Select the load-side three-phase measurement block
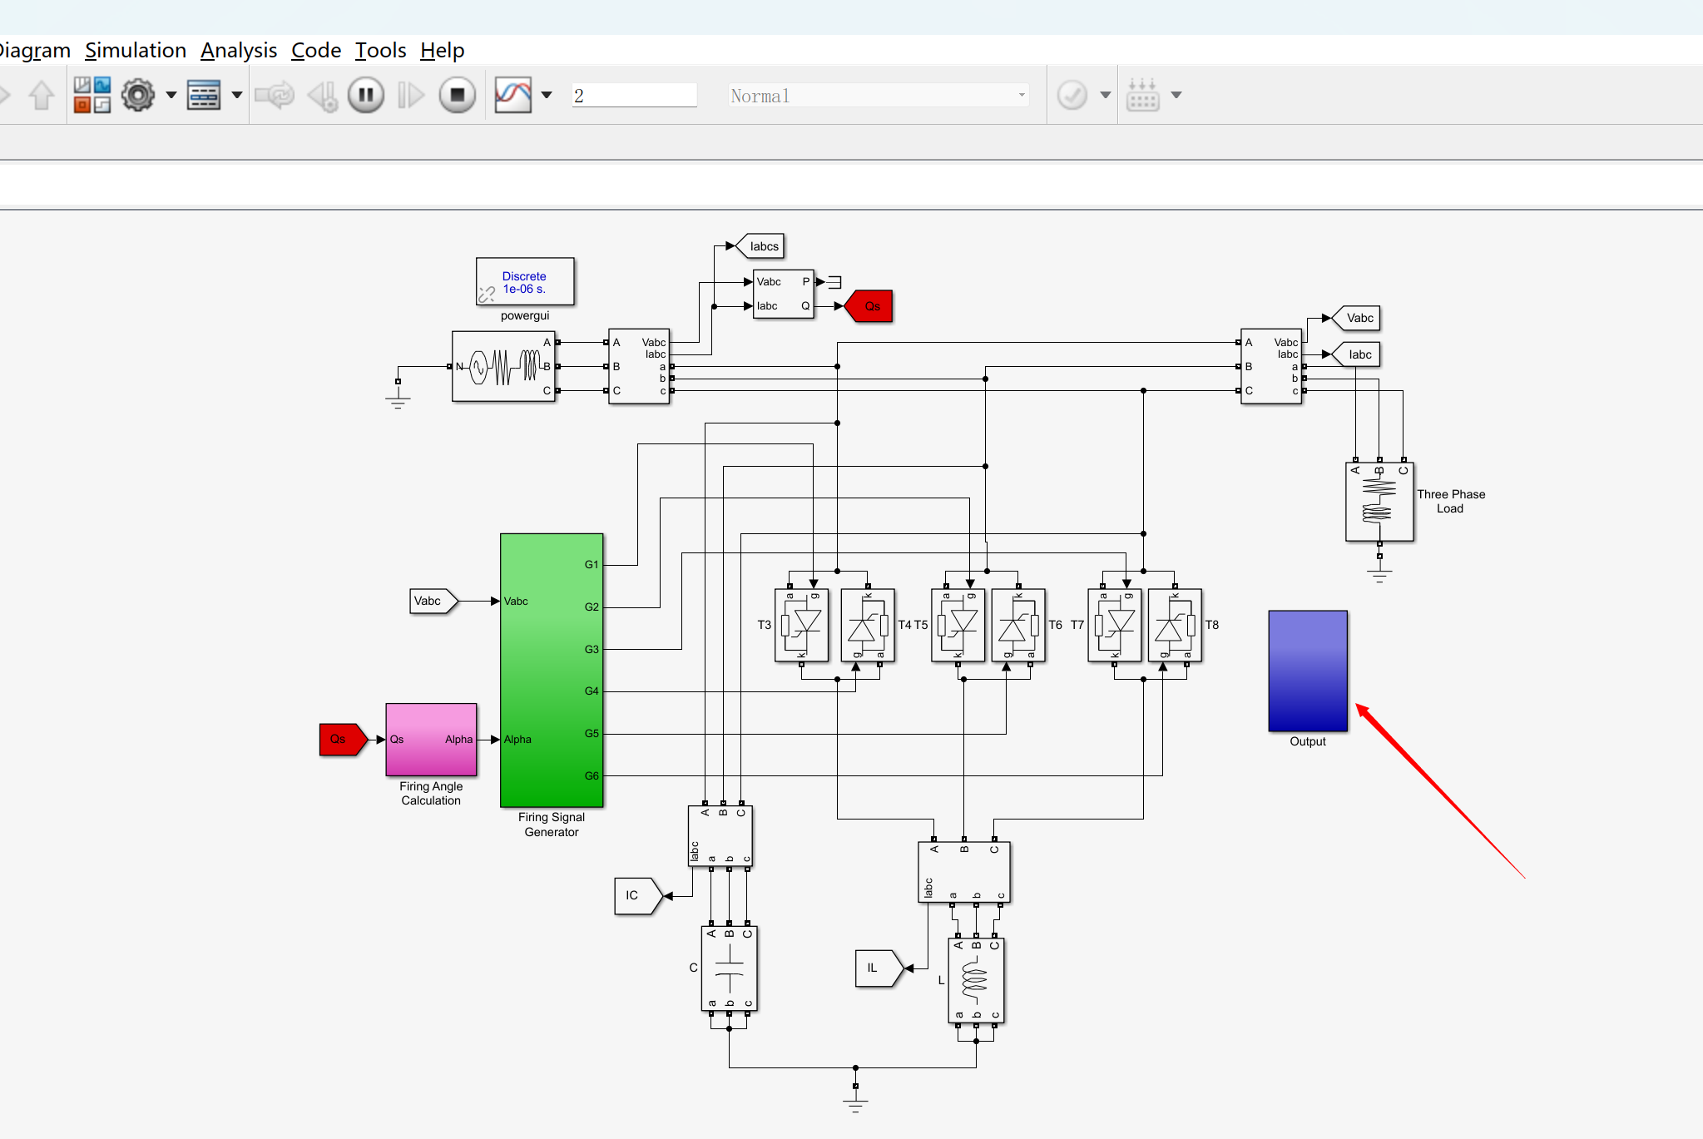Image resolution: width=1703 pixels, height=1139 pixels. point(1271,367)
